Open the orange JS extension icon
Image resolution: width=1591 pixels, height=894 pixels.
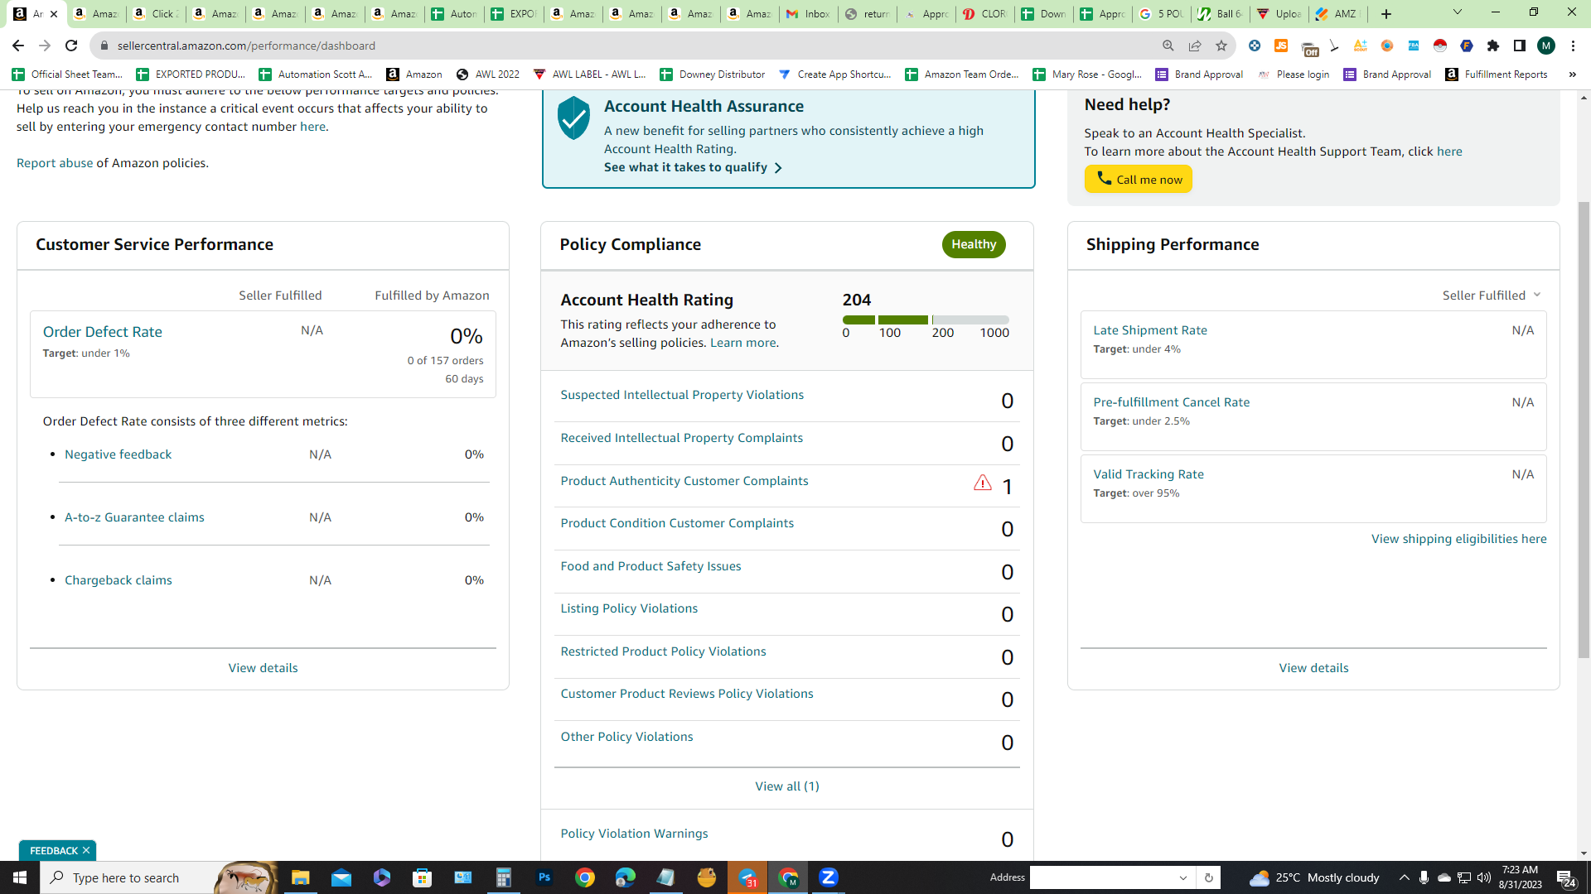pos(1281,46)
